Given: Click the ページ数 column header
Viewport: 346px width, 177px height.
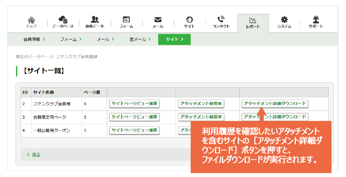Looking at the screenshot, I should [x=92, y=92].
